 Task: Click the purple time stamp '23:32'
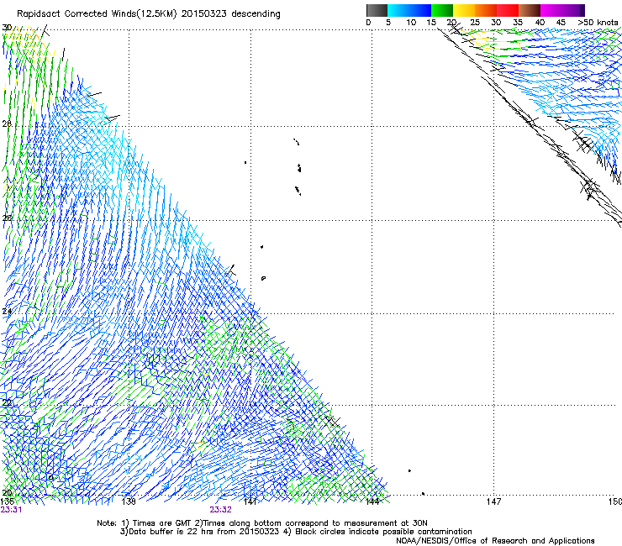(x=220, y=510)
